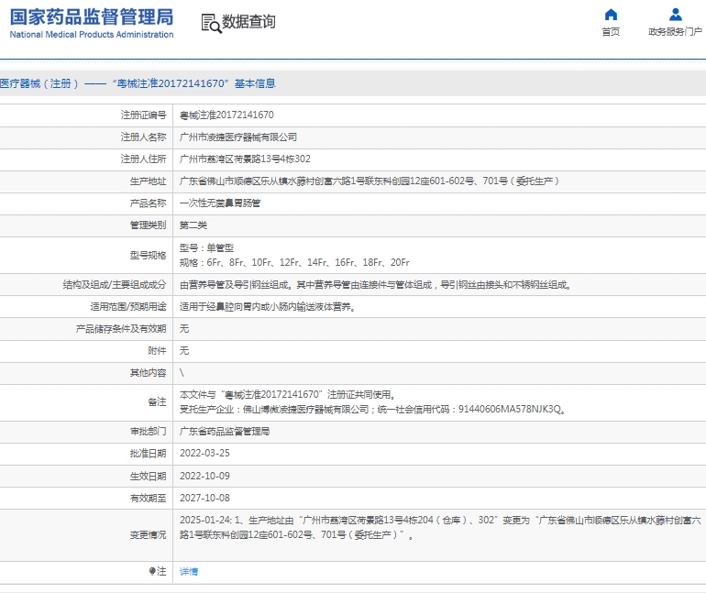Screen dimensions: 706x593
Task: Select 广东省药品监督管理局 approval department
Action: (x=225, y=432)
